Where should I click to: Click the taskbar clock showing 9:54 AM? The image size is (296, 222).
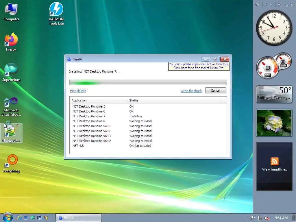click(281, 218)
